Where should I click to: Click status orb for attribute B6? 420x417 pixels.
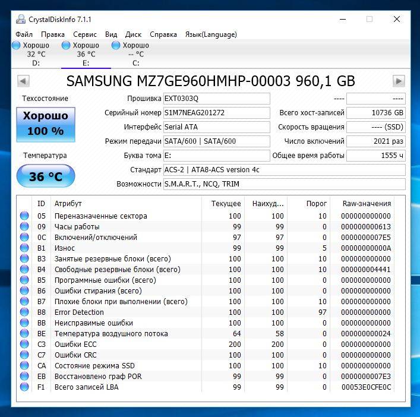coord(24,290)
